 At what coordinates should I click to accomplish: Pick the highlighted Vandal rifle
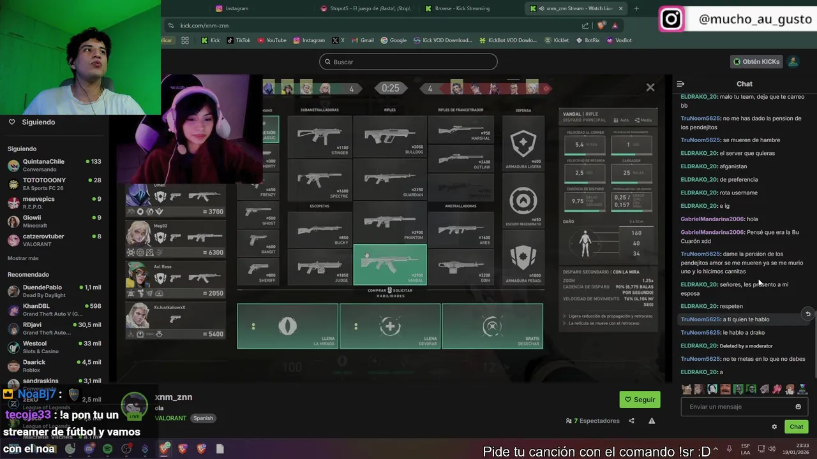coord(389,265)
